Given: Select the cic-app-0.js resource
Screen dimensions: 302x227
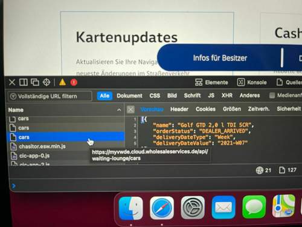Looking at the screenshot, I should tap(65, 156).
